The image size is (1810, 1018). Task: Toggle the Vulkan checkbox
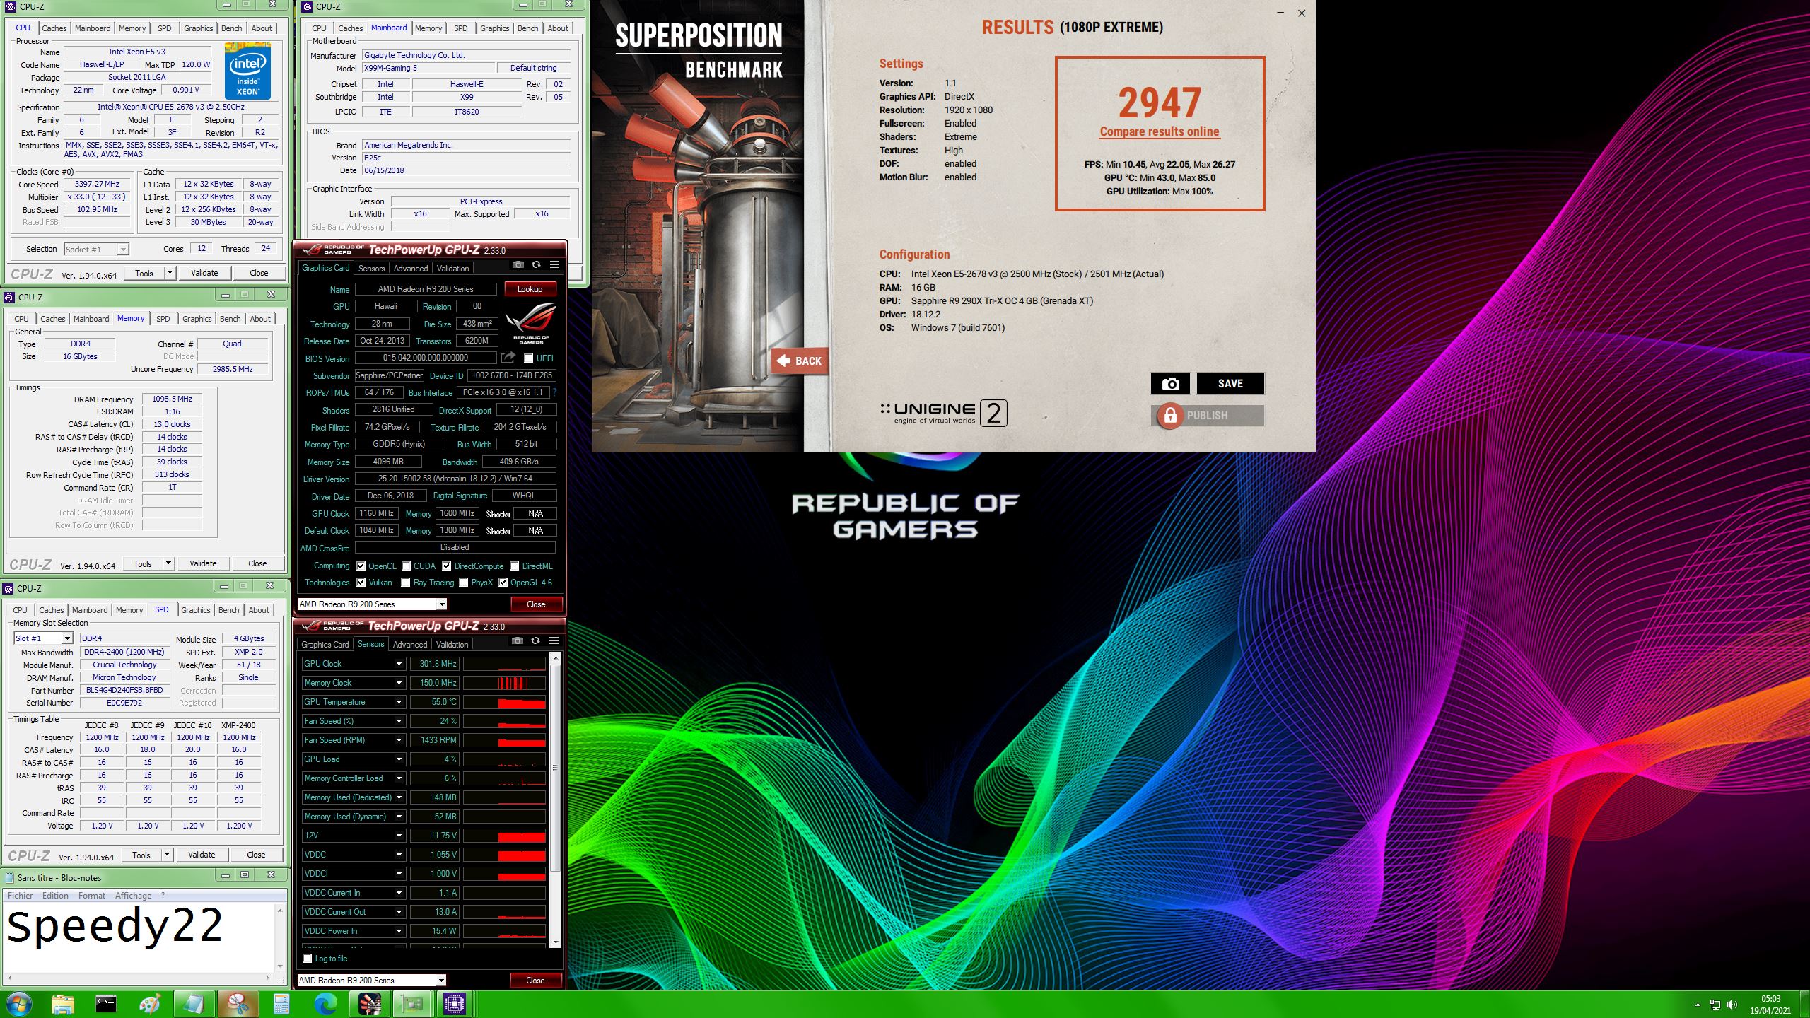(x=361, y=583)
